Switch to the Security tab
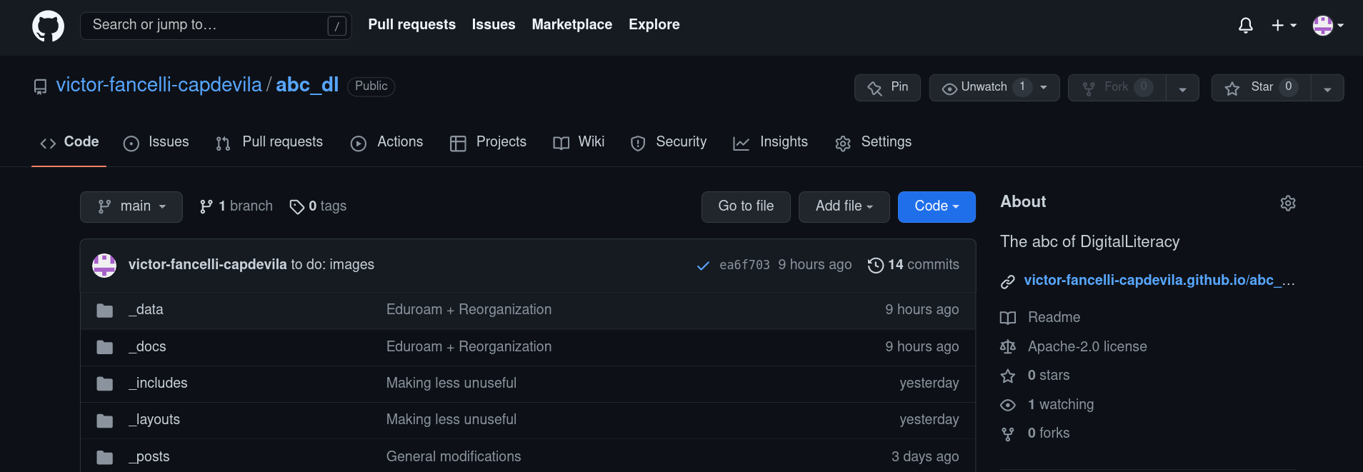 669,142
